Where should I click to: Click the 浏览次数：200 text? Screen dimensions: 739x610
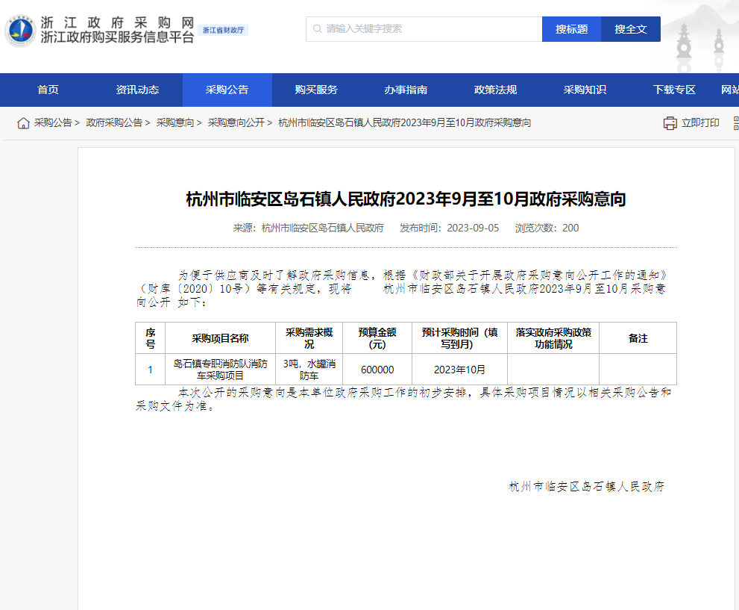click(547, 228)
